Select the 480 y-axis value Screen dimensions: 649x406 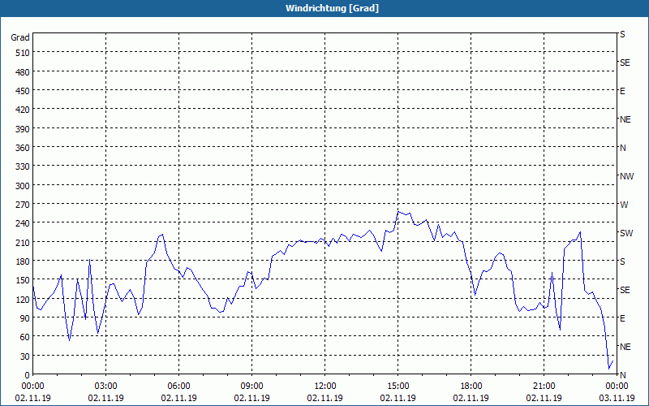click(23, 72)
